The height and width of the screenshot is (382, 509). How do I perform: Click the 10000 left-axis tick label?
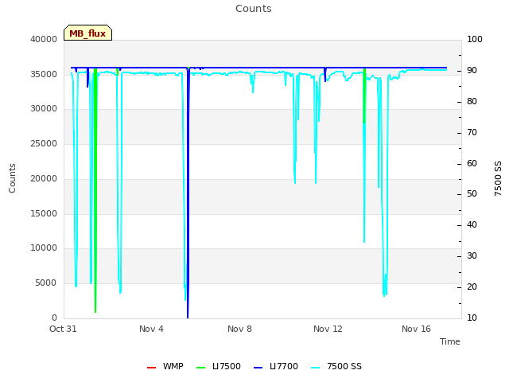44,248
